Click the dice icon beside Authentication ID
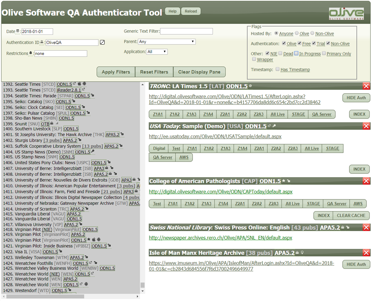The image size is (371, 301). [102, 42]
